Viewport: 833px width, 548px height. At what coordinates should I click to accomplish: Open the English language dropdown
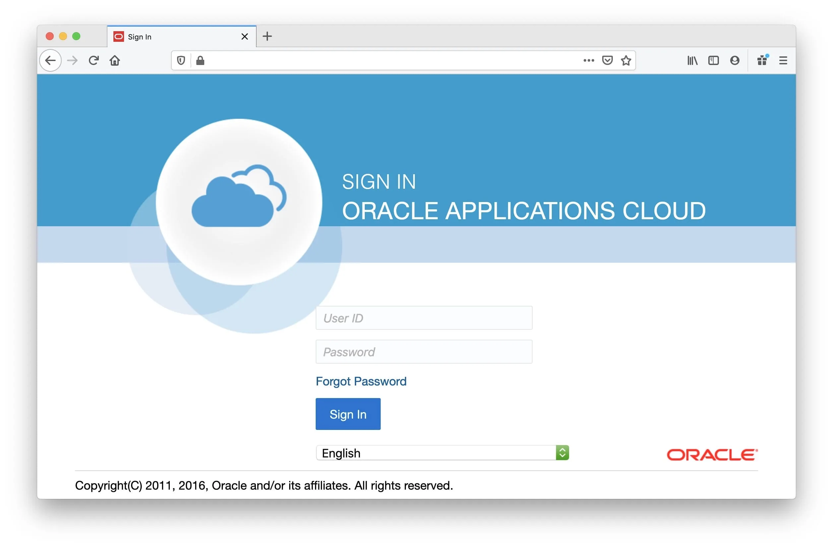point(442,453)
